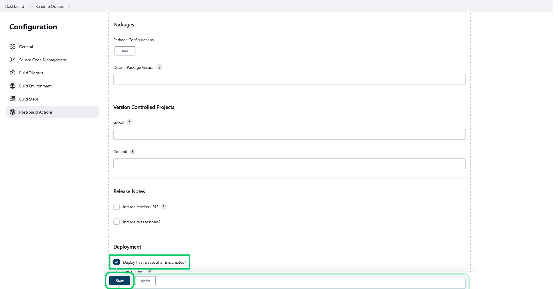Click the Post-build Actions package icon
558x289 pixels.
(12, 112)
